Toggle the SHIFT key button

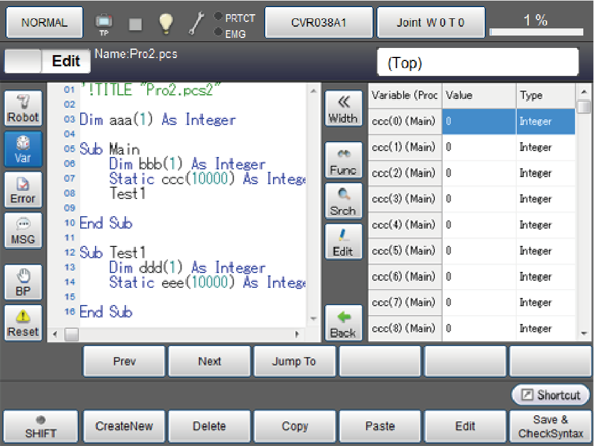click(40, 427)
